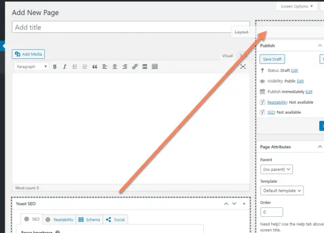This screenshot has width=324, height=233.
Task: Toggle the toolbar kitchen sink
Action: pos(155,67)
